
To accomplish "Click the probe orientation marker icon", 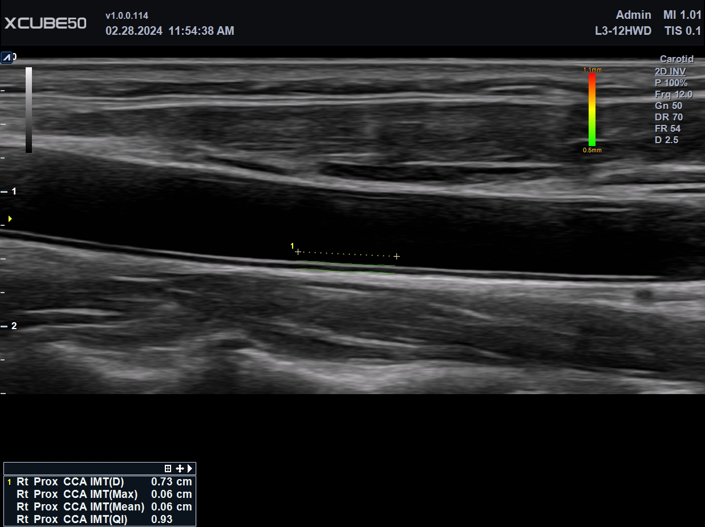I will coord(6,58).
